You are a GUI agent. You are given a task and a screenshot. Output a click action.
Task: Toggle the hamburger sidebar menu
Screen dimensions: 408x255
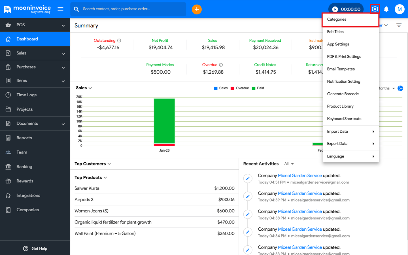pos(60,9)
